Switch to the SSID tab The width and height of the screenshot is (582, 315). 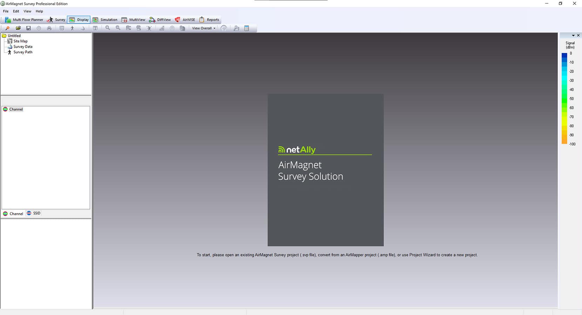coord(34,213)
